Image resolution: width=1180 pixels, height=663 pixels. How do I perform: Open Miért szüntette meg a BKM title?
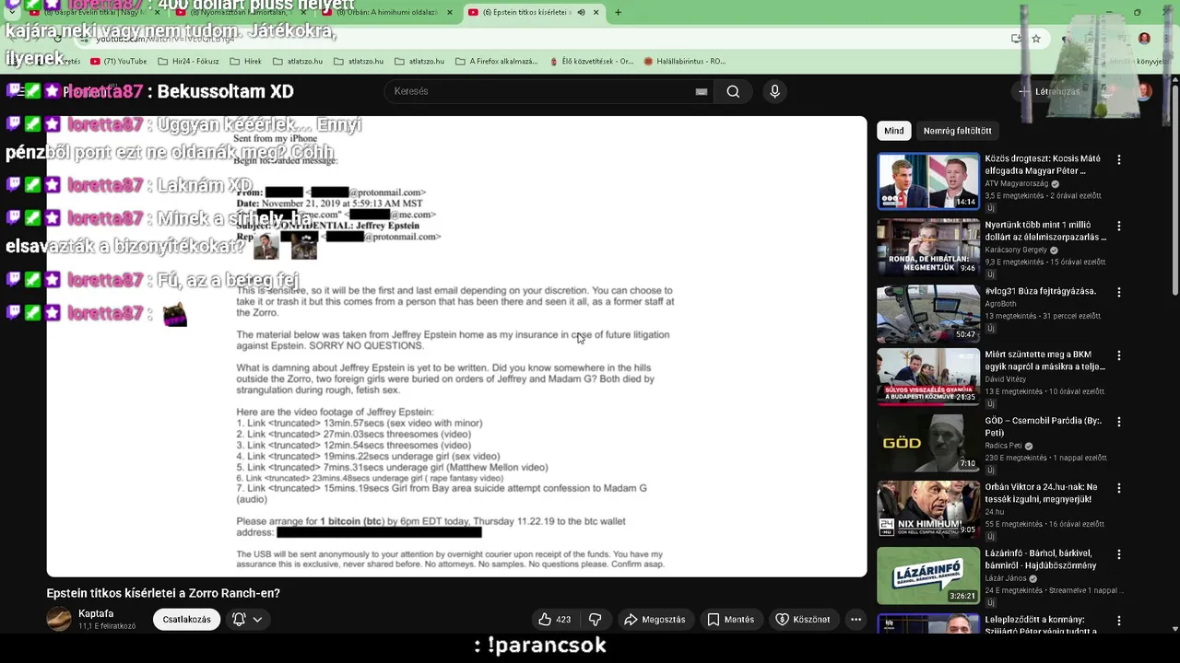point(1044,360)
